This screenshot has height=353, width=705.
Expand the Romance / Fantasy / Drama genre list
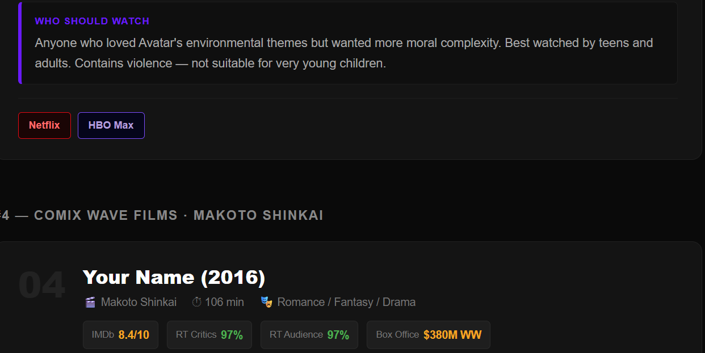coord(346,302)
